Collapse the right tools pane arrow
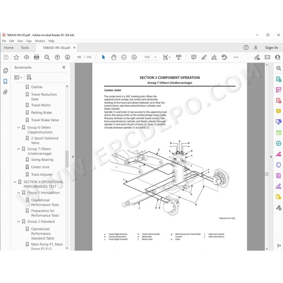This screenshot has width=283, height=283. pos(271,157)
